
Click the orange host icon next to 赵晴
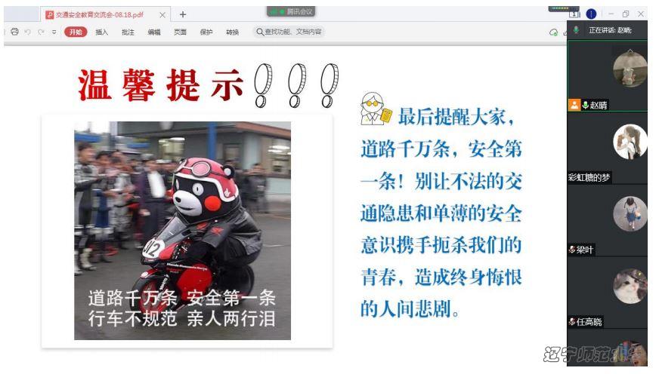[574, 105]
